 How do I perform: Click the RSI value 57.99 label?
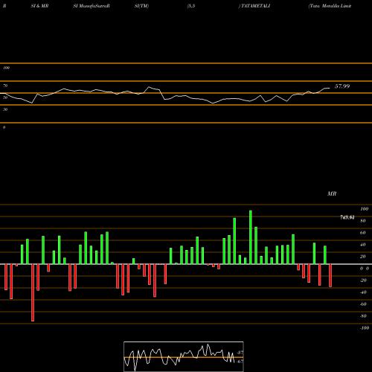pos(342,86)
